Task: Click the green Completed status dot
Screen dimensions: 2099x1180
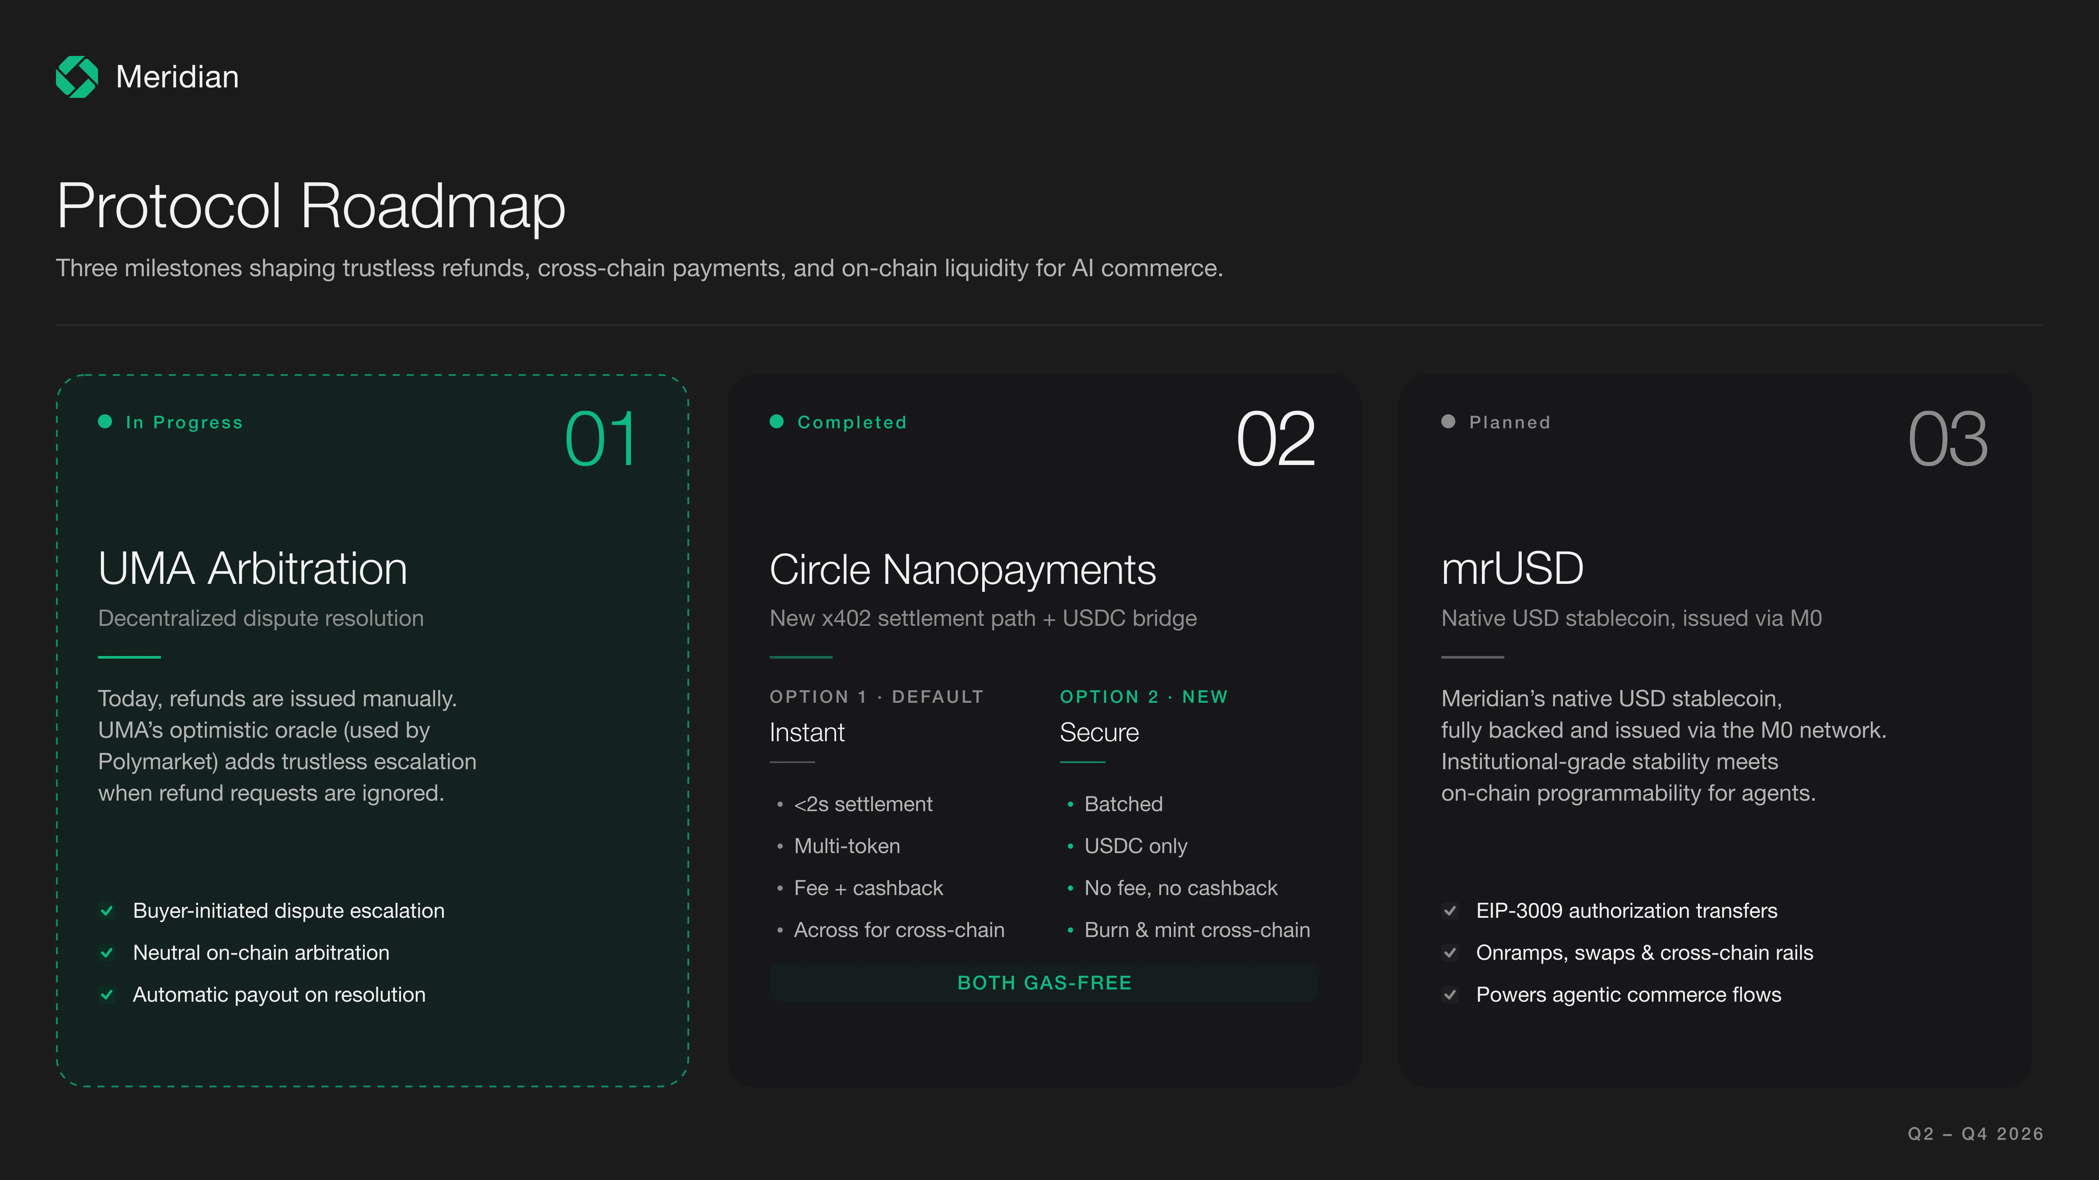Action: pyautogui.click(x=777, y=421)
